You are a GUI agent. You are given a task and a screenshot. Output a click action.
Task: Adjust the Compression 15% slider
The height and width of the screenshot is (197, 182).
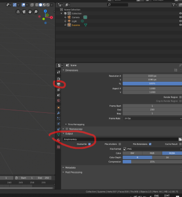152,162
